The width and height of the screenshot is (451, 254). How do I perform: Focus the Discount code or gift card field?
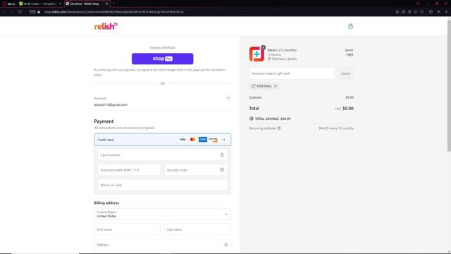point(292,73)
